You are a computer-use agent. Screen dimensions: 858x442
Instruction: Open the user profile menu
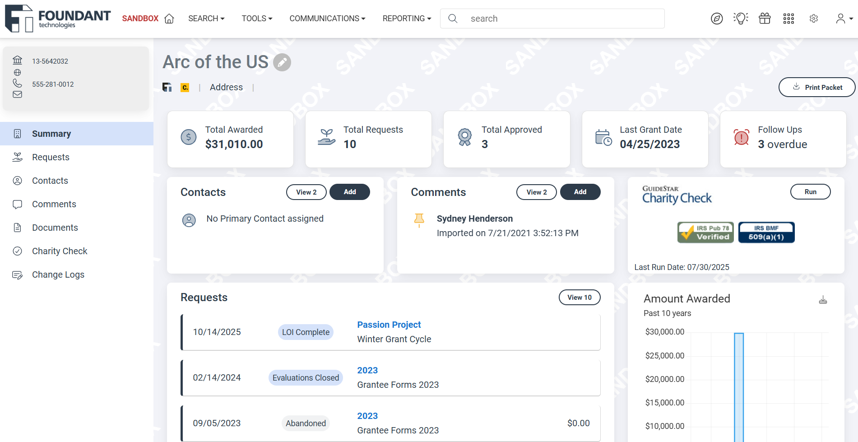point(844,19)
